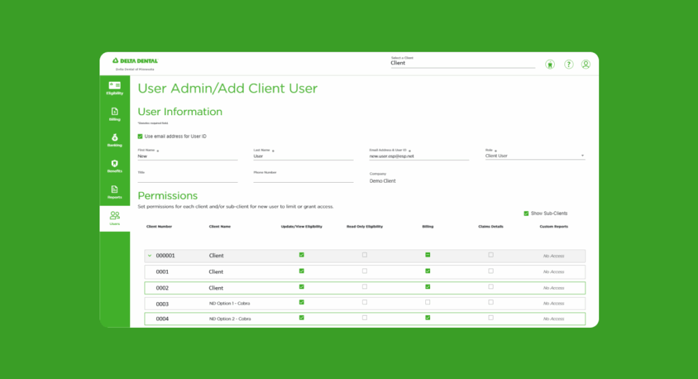Open the Role dropdown
Viewport: 698px width, 379px height.
[x=534, y=156]
